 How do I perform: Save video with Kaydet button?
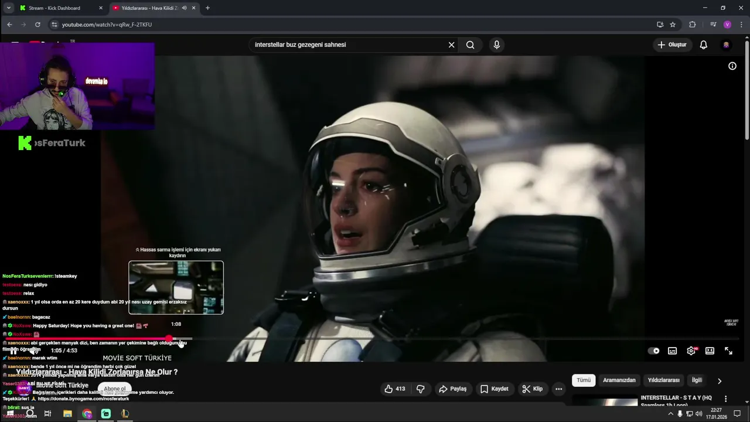tap(495, 389)
